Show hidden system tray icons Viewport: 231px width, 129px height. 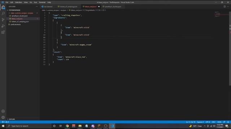coord(205,126)
